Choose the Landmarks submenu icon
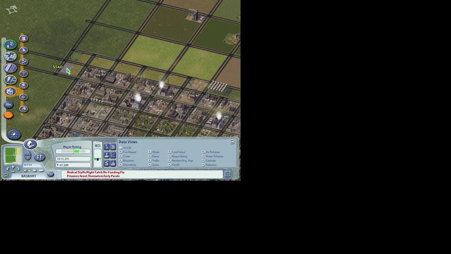Viewport: 451px width, 254px height. click(x=24, y=85)
